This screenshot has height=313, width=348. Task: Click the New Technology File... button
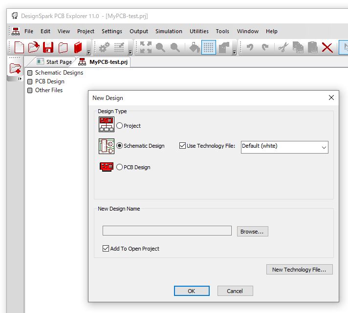click(299, 270)
